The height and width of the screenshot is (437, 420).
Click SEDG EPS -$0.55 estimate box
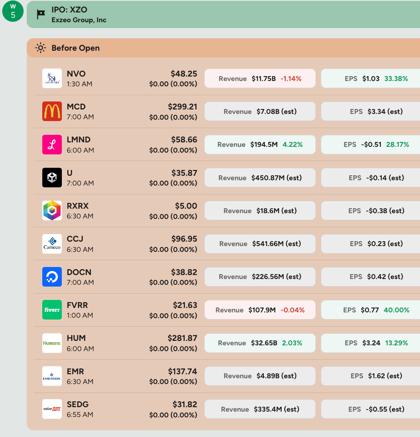click(371, 409)
